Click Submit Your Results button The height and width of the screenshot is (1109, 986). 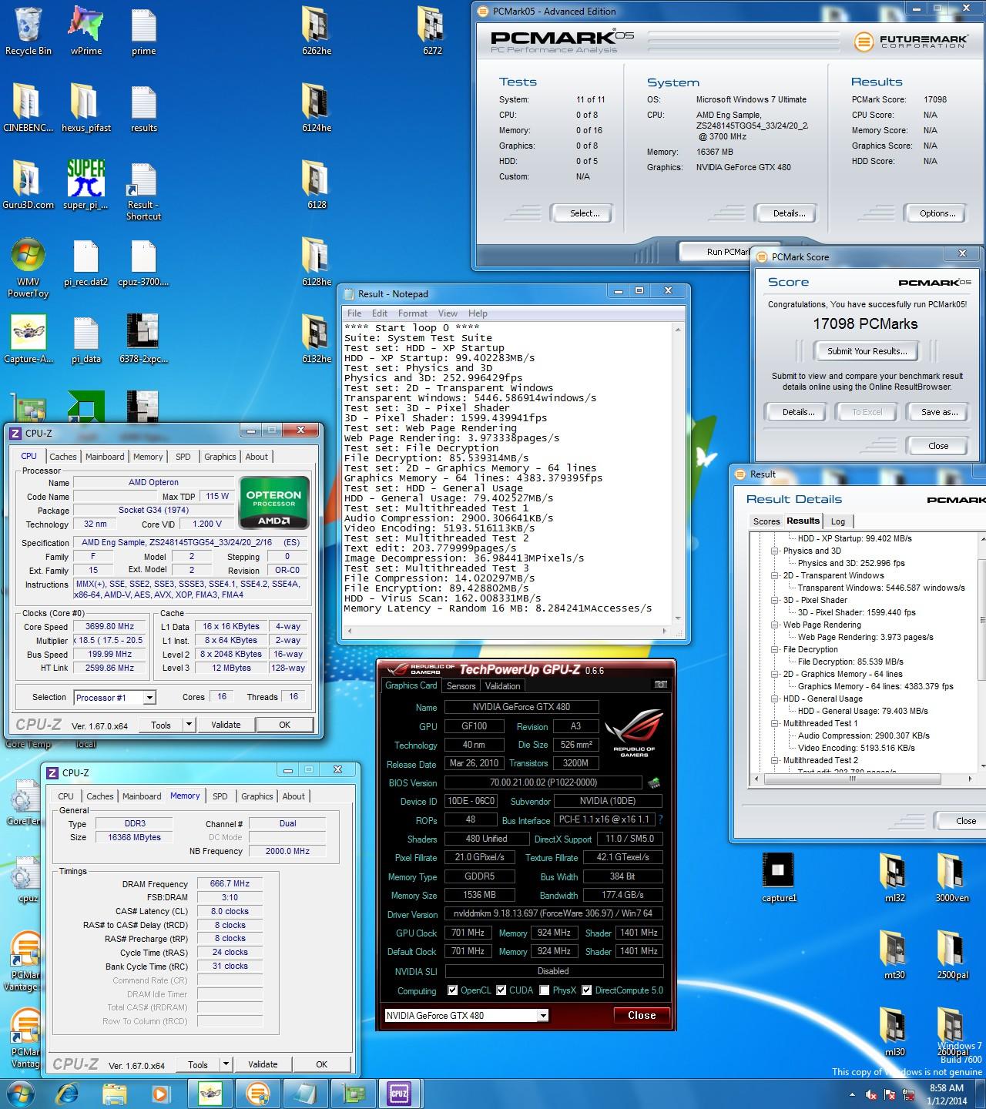point(867,351)
